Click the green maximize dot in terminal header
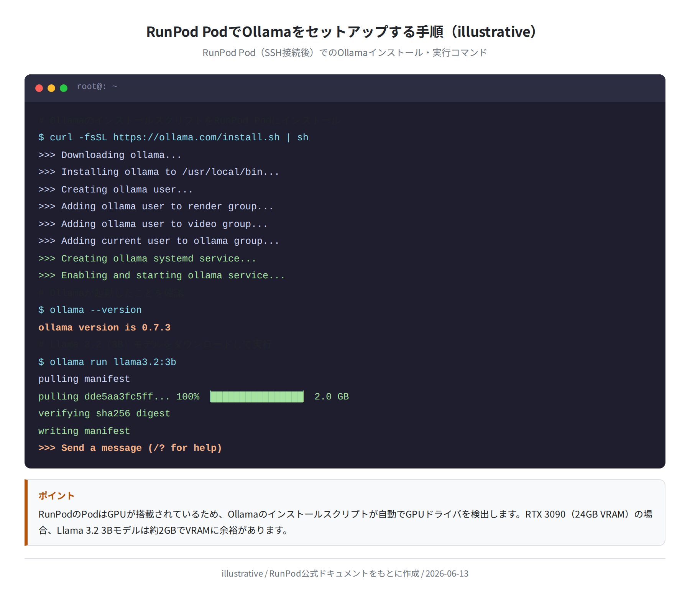 (64, 88)
